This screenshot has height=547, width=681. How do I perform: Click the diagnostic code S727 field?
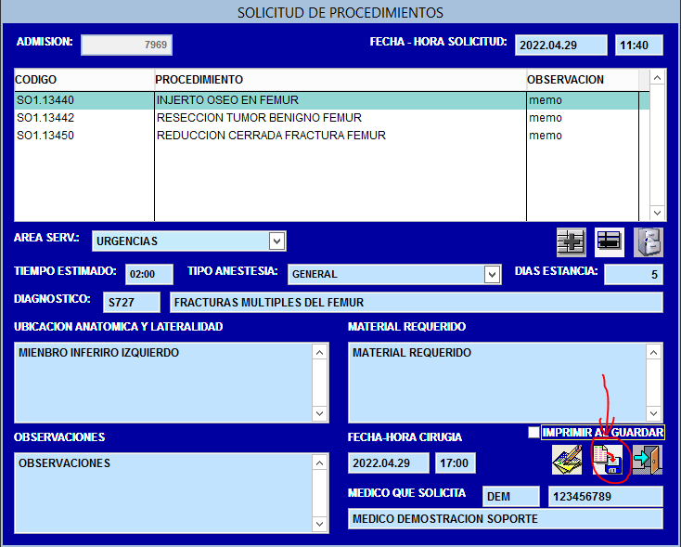132,302
